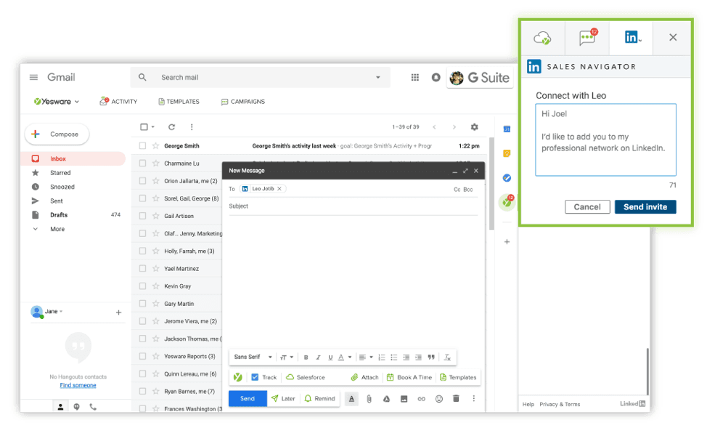Screen dimensions: 707x436
Task: Click the Salesforce icon in compose toolbar
Action: coord(290,378)
